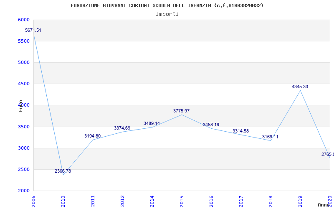The width and height of the screenshot is (334, 209).
Task: Select data label 3169.11
Action: (x=270, y=137)
